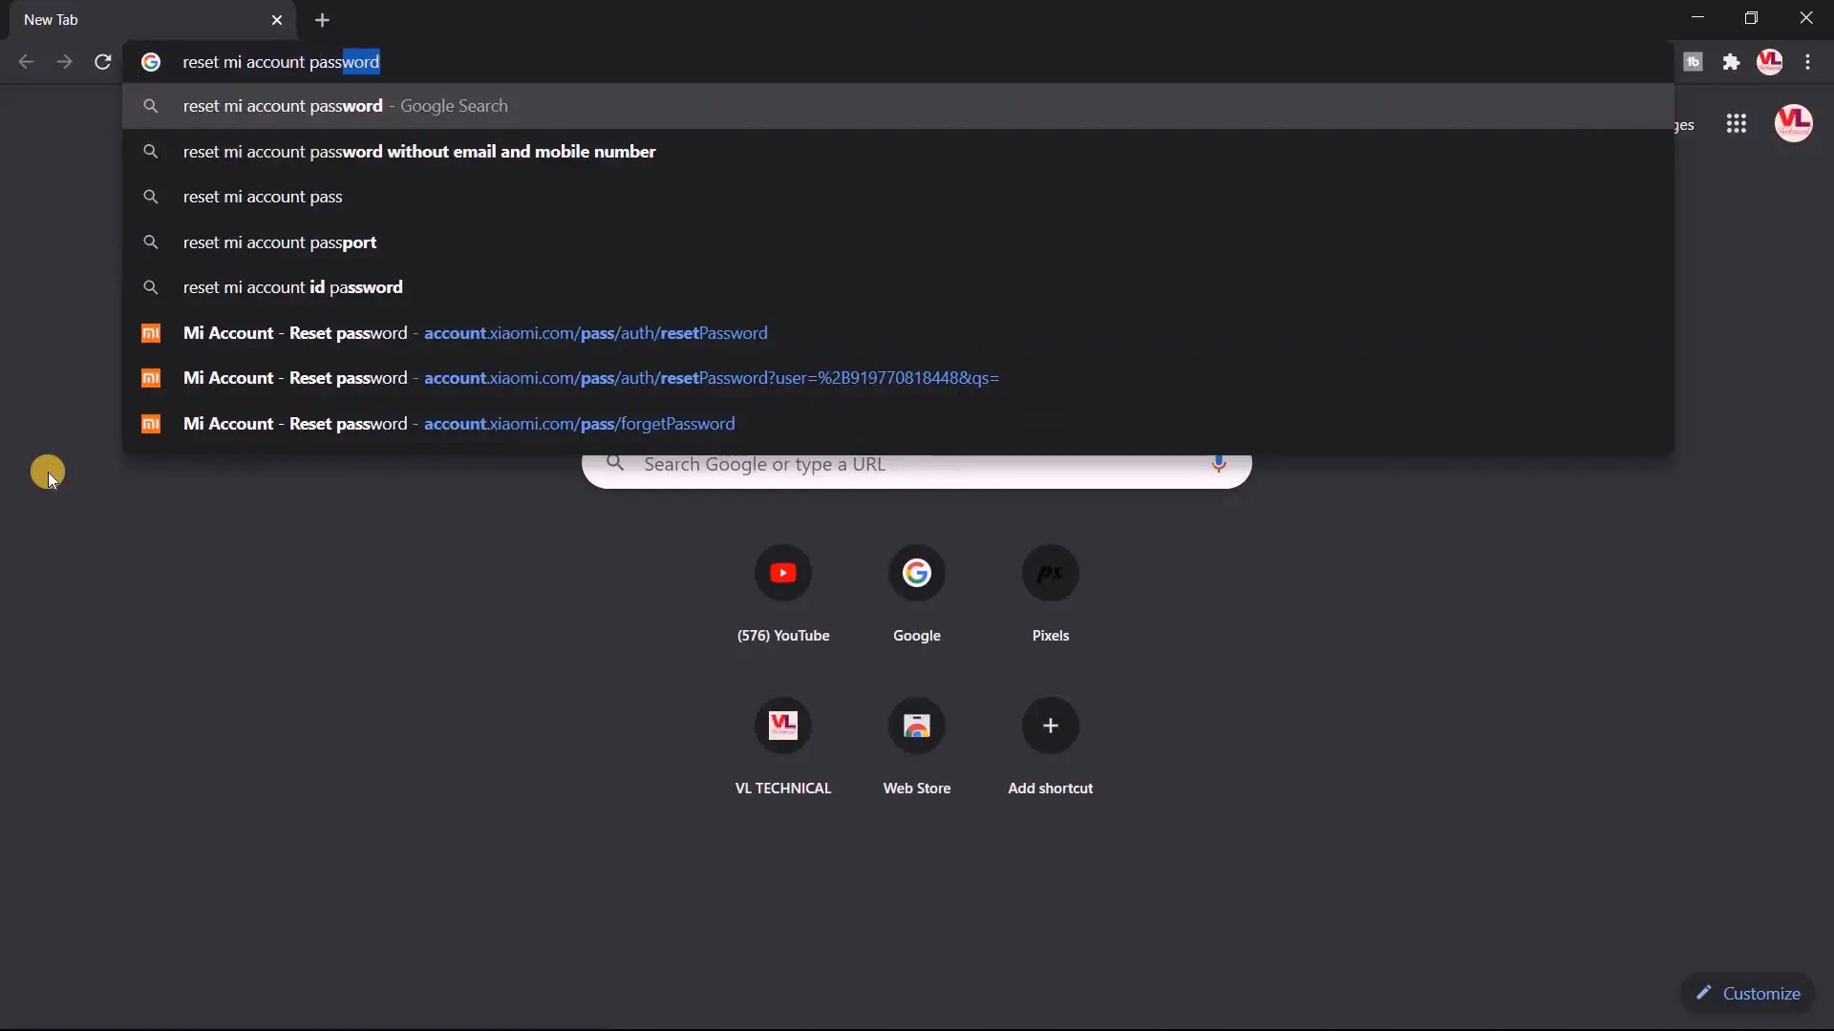
Task: Click the address bar text field
Action: [860, 62]
